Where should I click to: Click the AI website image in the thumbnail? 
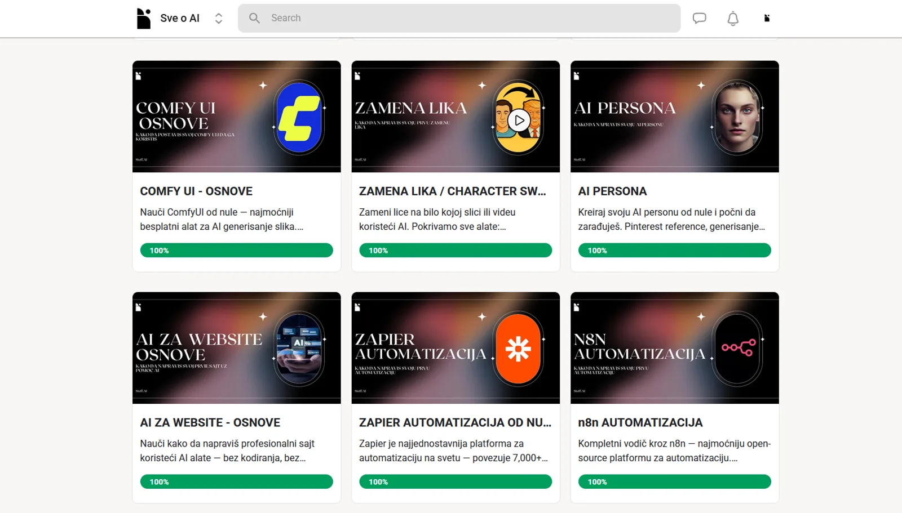(299, 349)
